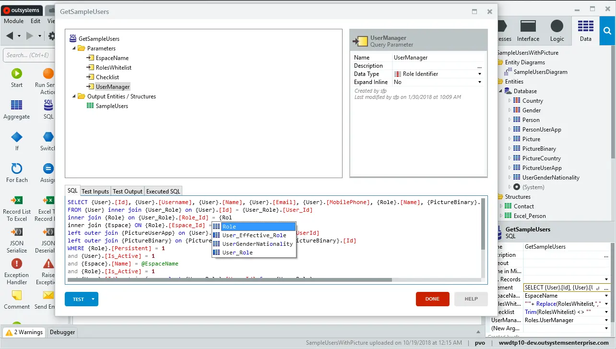Open the TEST button dropdown arrow
616x349 pixels.
93,299
